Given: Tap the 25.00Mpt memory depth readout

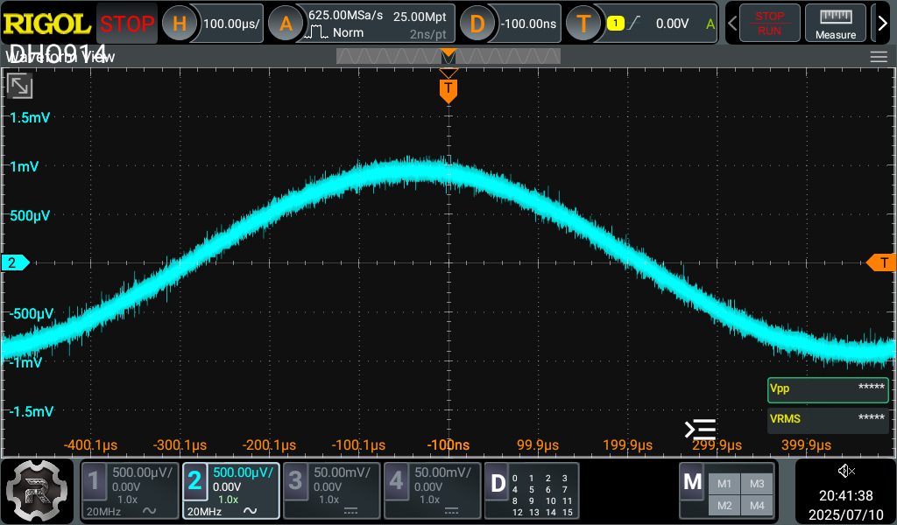Looking at the screenshot, I should tap(420, 17).
